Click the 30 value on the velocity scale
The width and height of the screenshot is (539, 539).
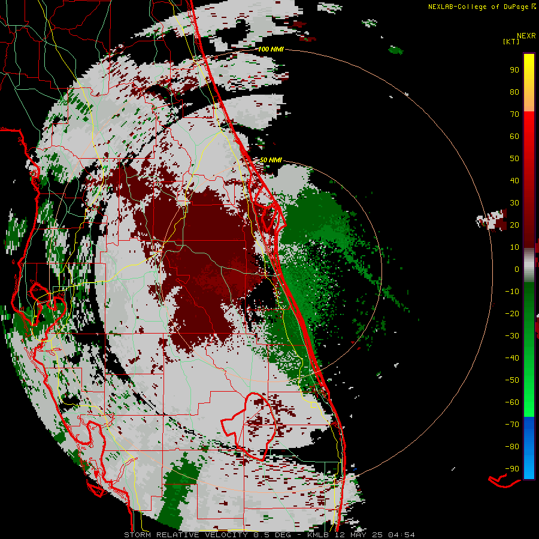[x=514, y=203]
